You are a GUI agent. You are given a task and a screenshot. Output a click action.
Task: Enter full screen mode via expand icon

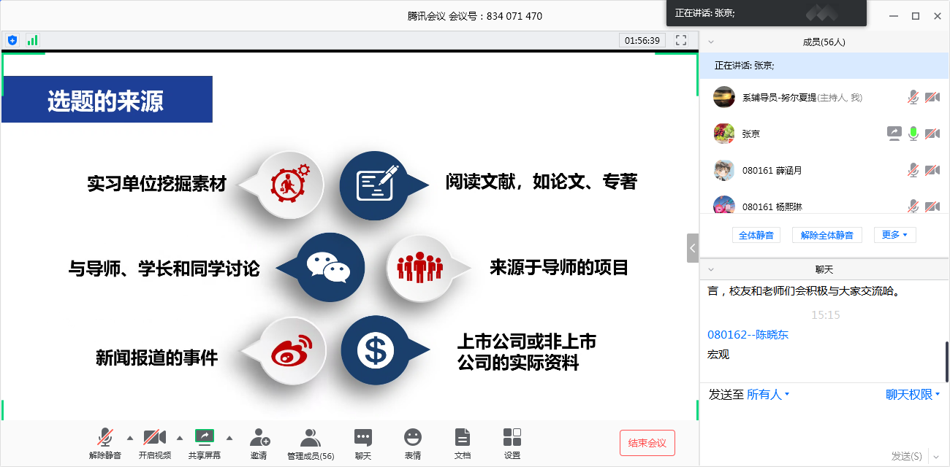[681, 40]
